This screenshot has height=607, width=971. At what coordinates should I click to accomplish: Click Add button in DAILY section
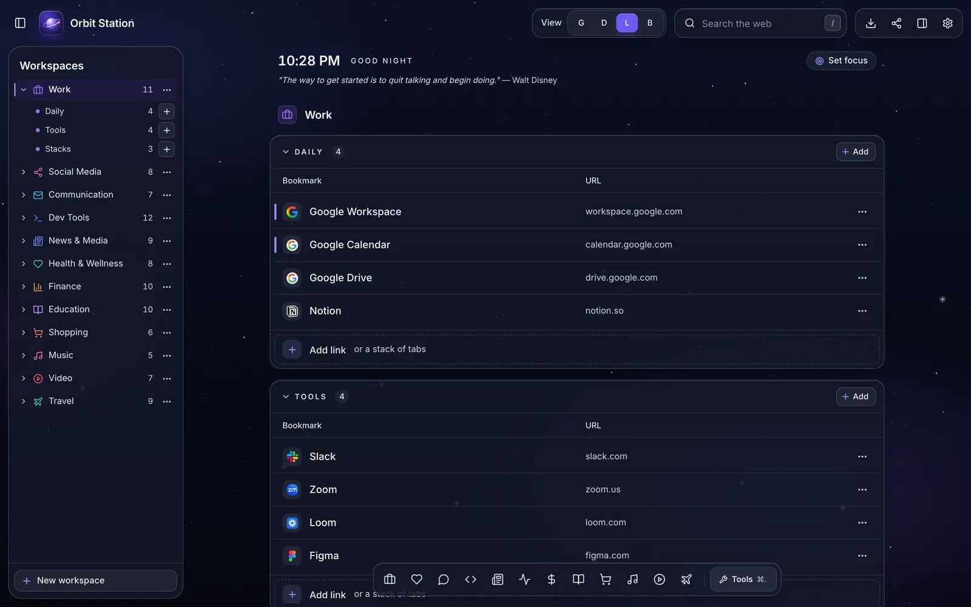(856, 152)
